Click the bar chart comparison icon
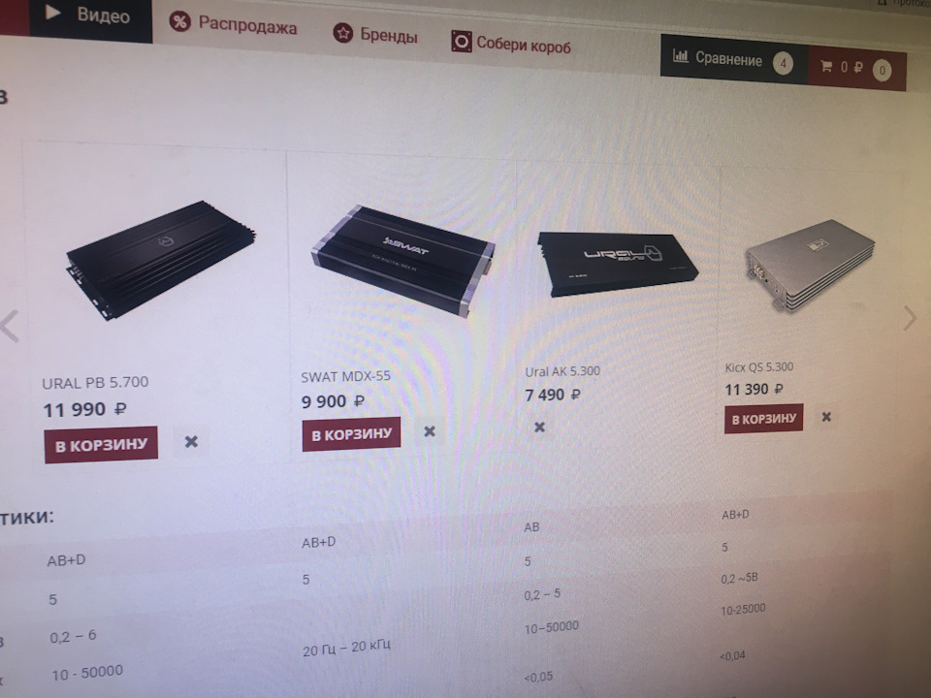 pos(681,56)
